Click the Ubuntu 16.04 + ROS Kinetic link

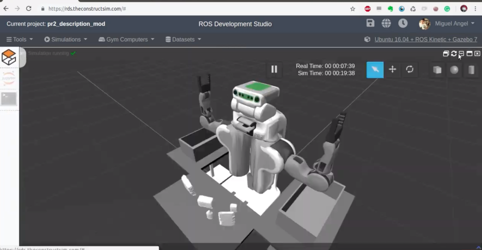coord(426,40)
